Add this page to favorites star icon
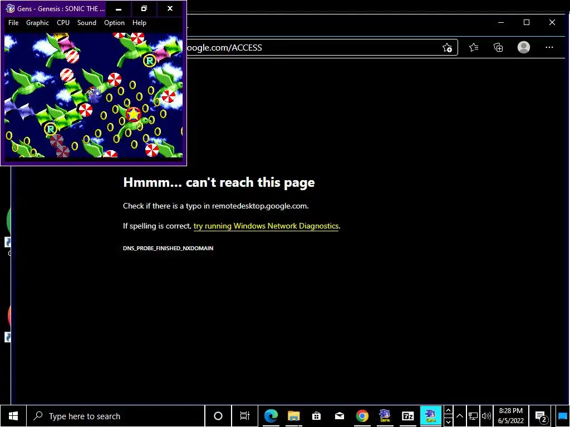Viewport: 570px width, 427px height. pyautogui.click(x=447, y=48)
